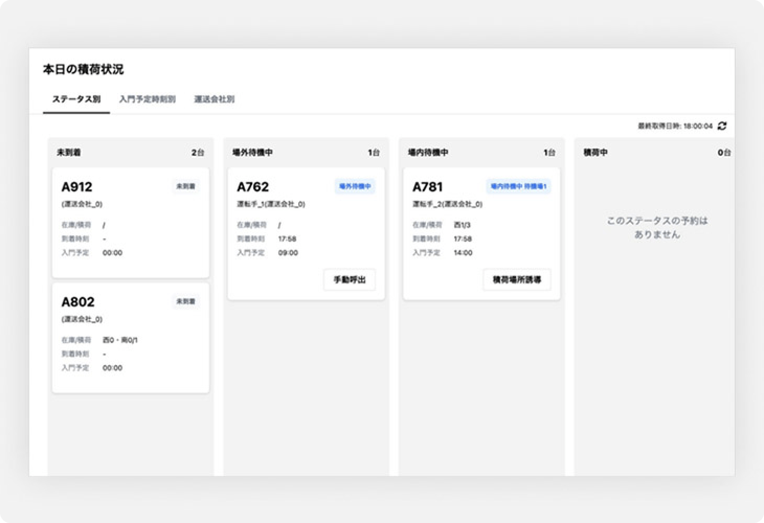Switch to the ステータス別 tab

[76, 99]
